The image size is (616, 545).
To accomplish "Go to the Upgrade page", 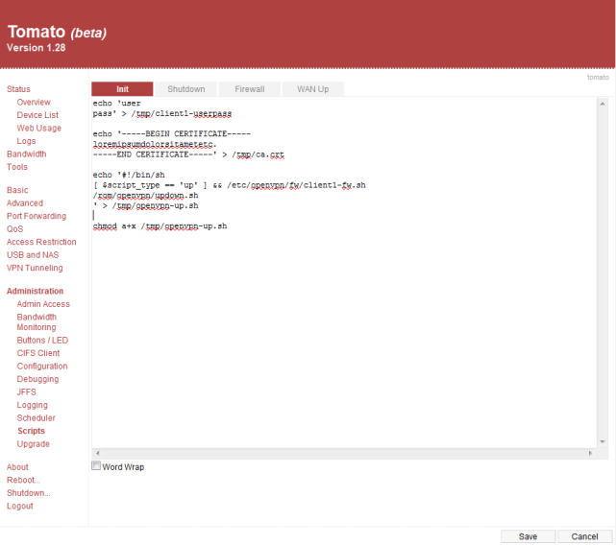I will click(x=33, y=443).
